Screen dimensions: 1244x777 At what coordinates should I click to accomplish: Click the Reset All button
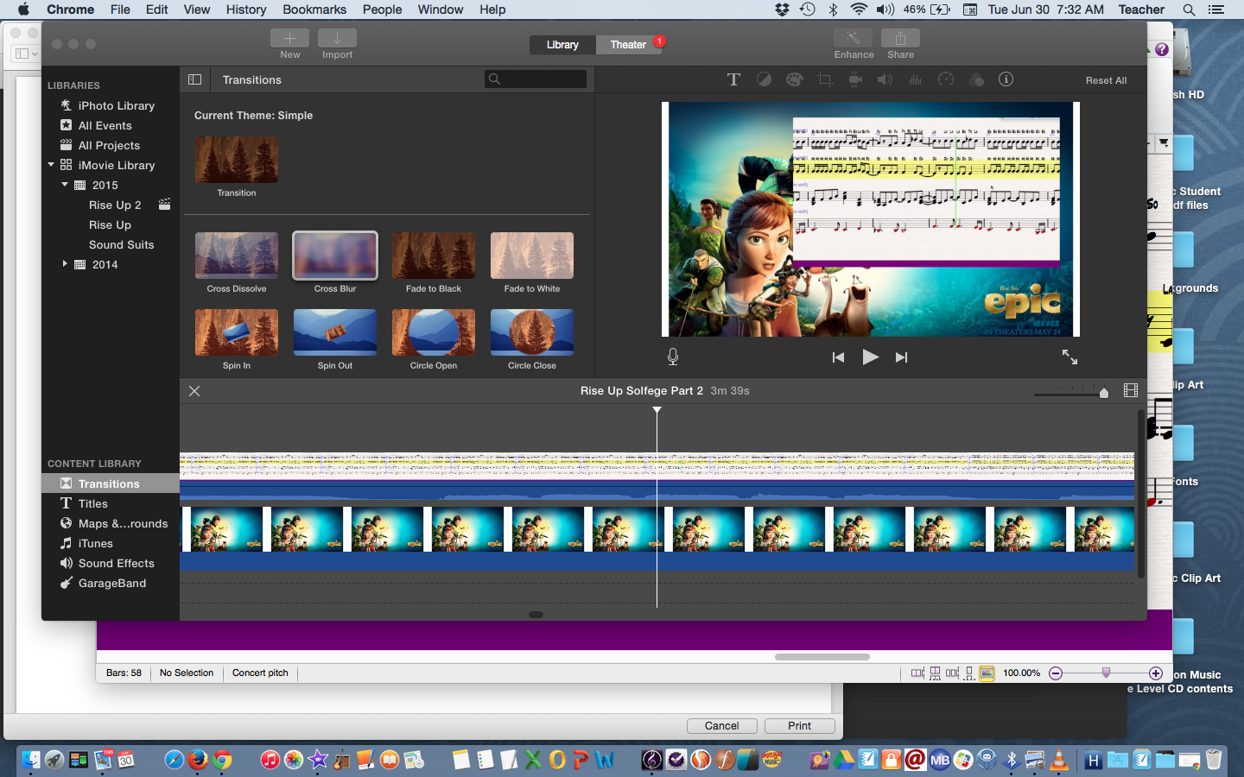[x=1106, y=80]
